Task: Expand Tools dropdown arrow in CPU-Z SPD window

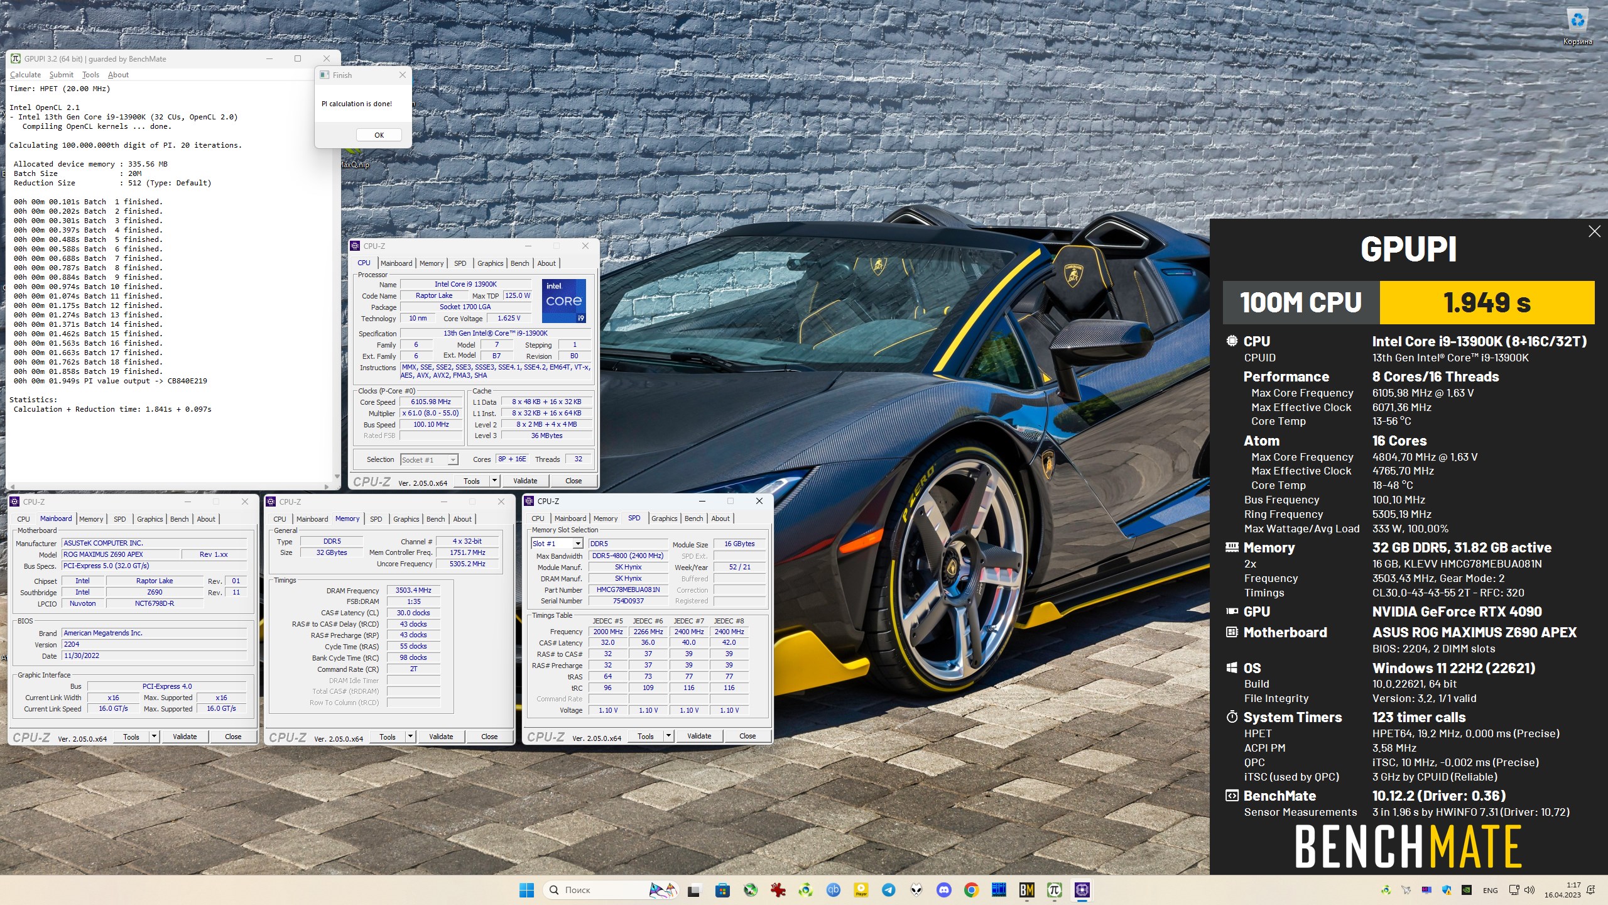Action: [668, 736]
